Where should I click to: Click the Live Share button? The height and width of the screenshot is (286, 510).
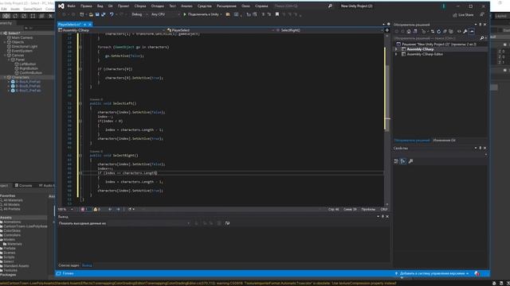(x=463, y=15)
